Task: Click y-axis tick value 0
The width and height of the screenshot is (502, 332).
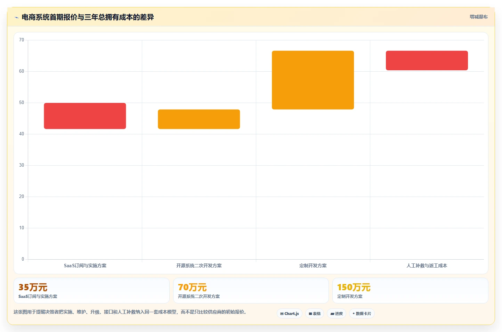Action: tap(23, 259)
